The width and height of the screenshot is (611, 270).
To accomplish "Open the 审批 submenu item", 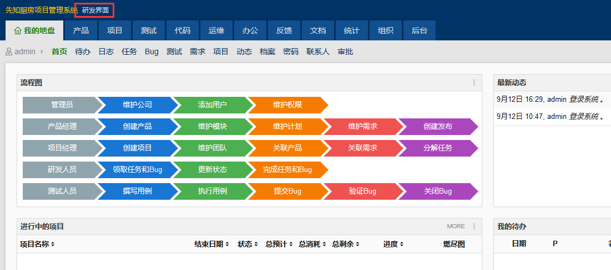I will [345, 51].
